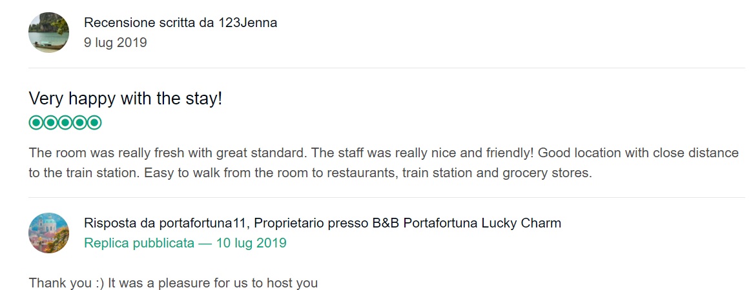The image size is (753, 290).
Task: Click the 123Jenna username
Action: coord(247,23)
